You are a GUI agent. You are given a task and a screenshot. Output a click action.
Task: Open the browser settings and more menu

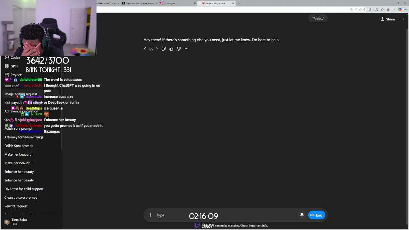394,10
